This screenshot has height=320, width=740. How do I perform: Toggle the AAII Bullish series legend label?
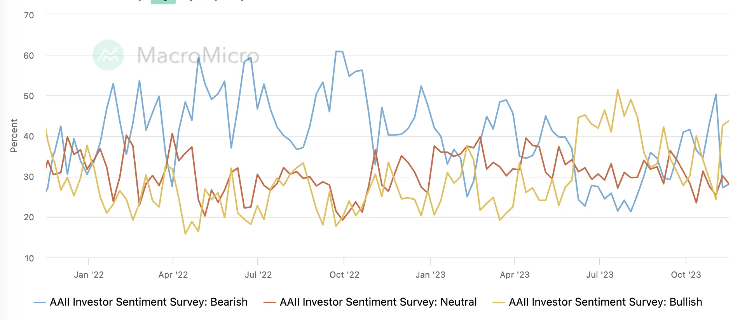(606, 302)
